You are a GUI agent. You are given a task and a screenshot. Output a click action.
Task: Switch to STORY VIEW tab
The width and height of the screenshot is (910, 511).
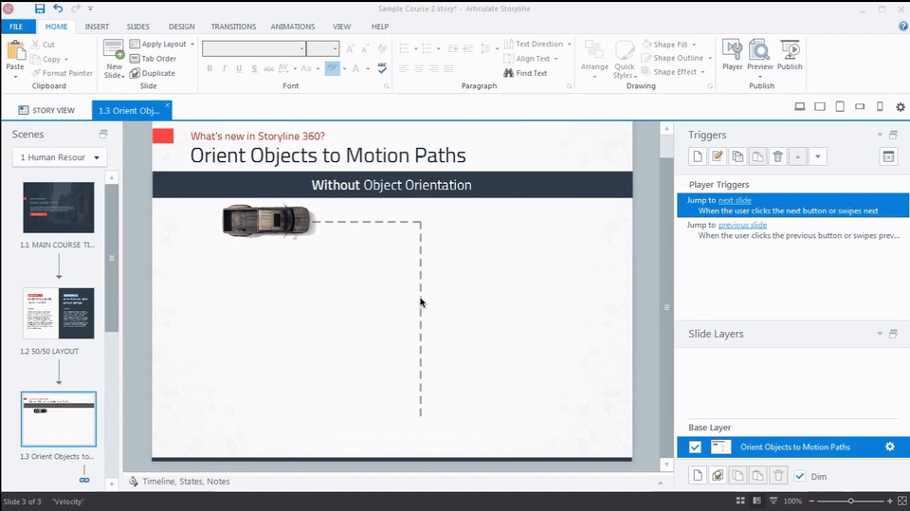pyautogui.click(x=46, y=110)
